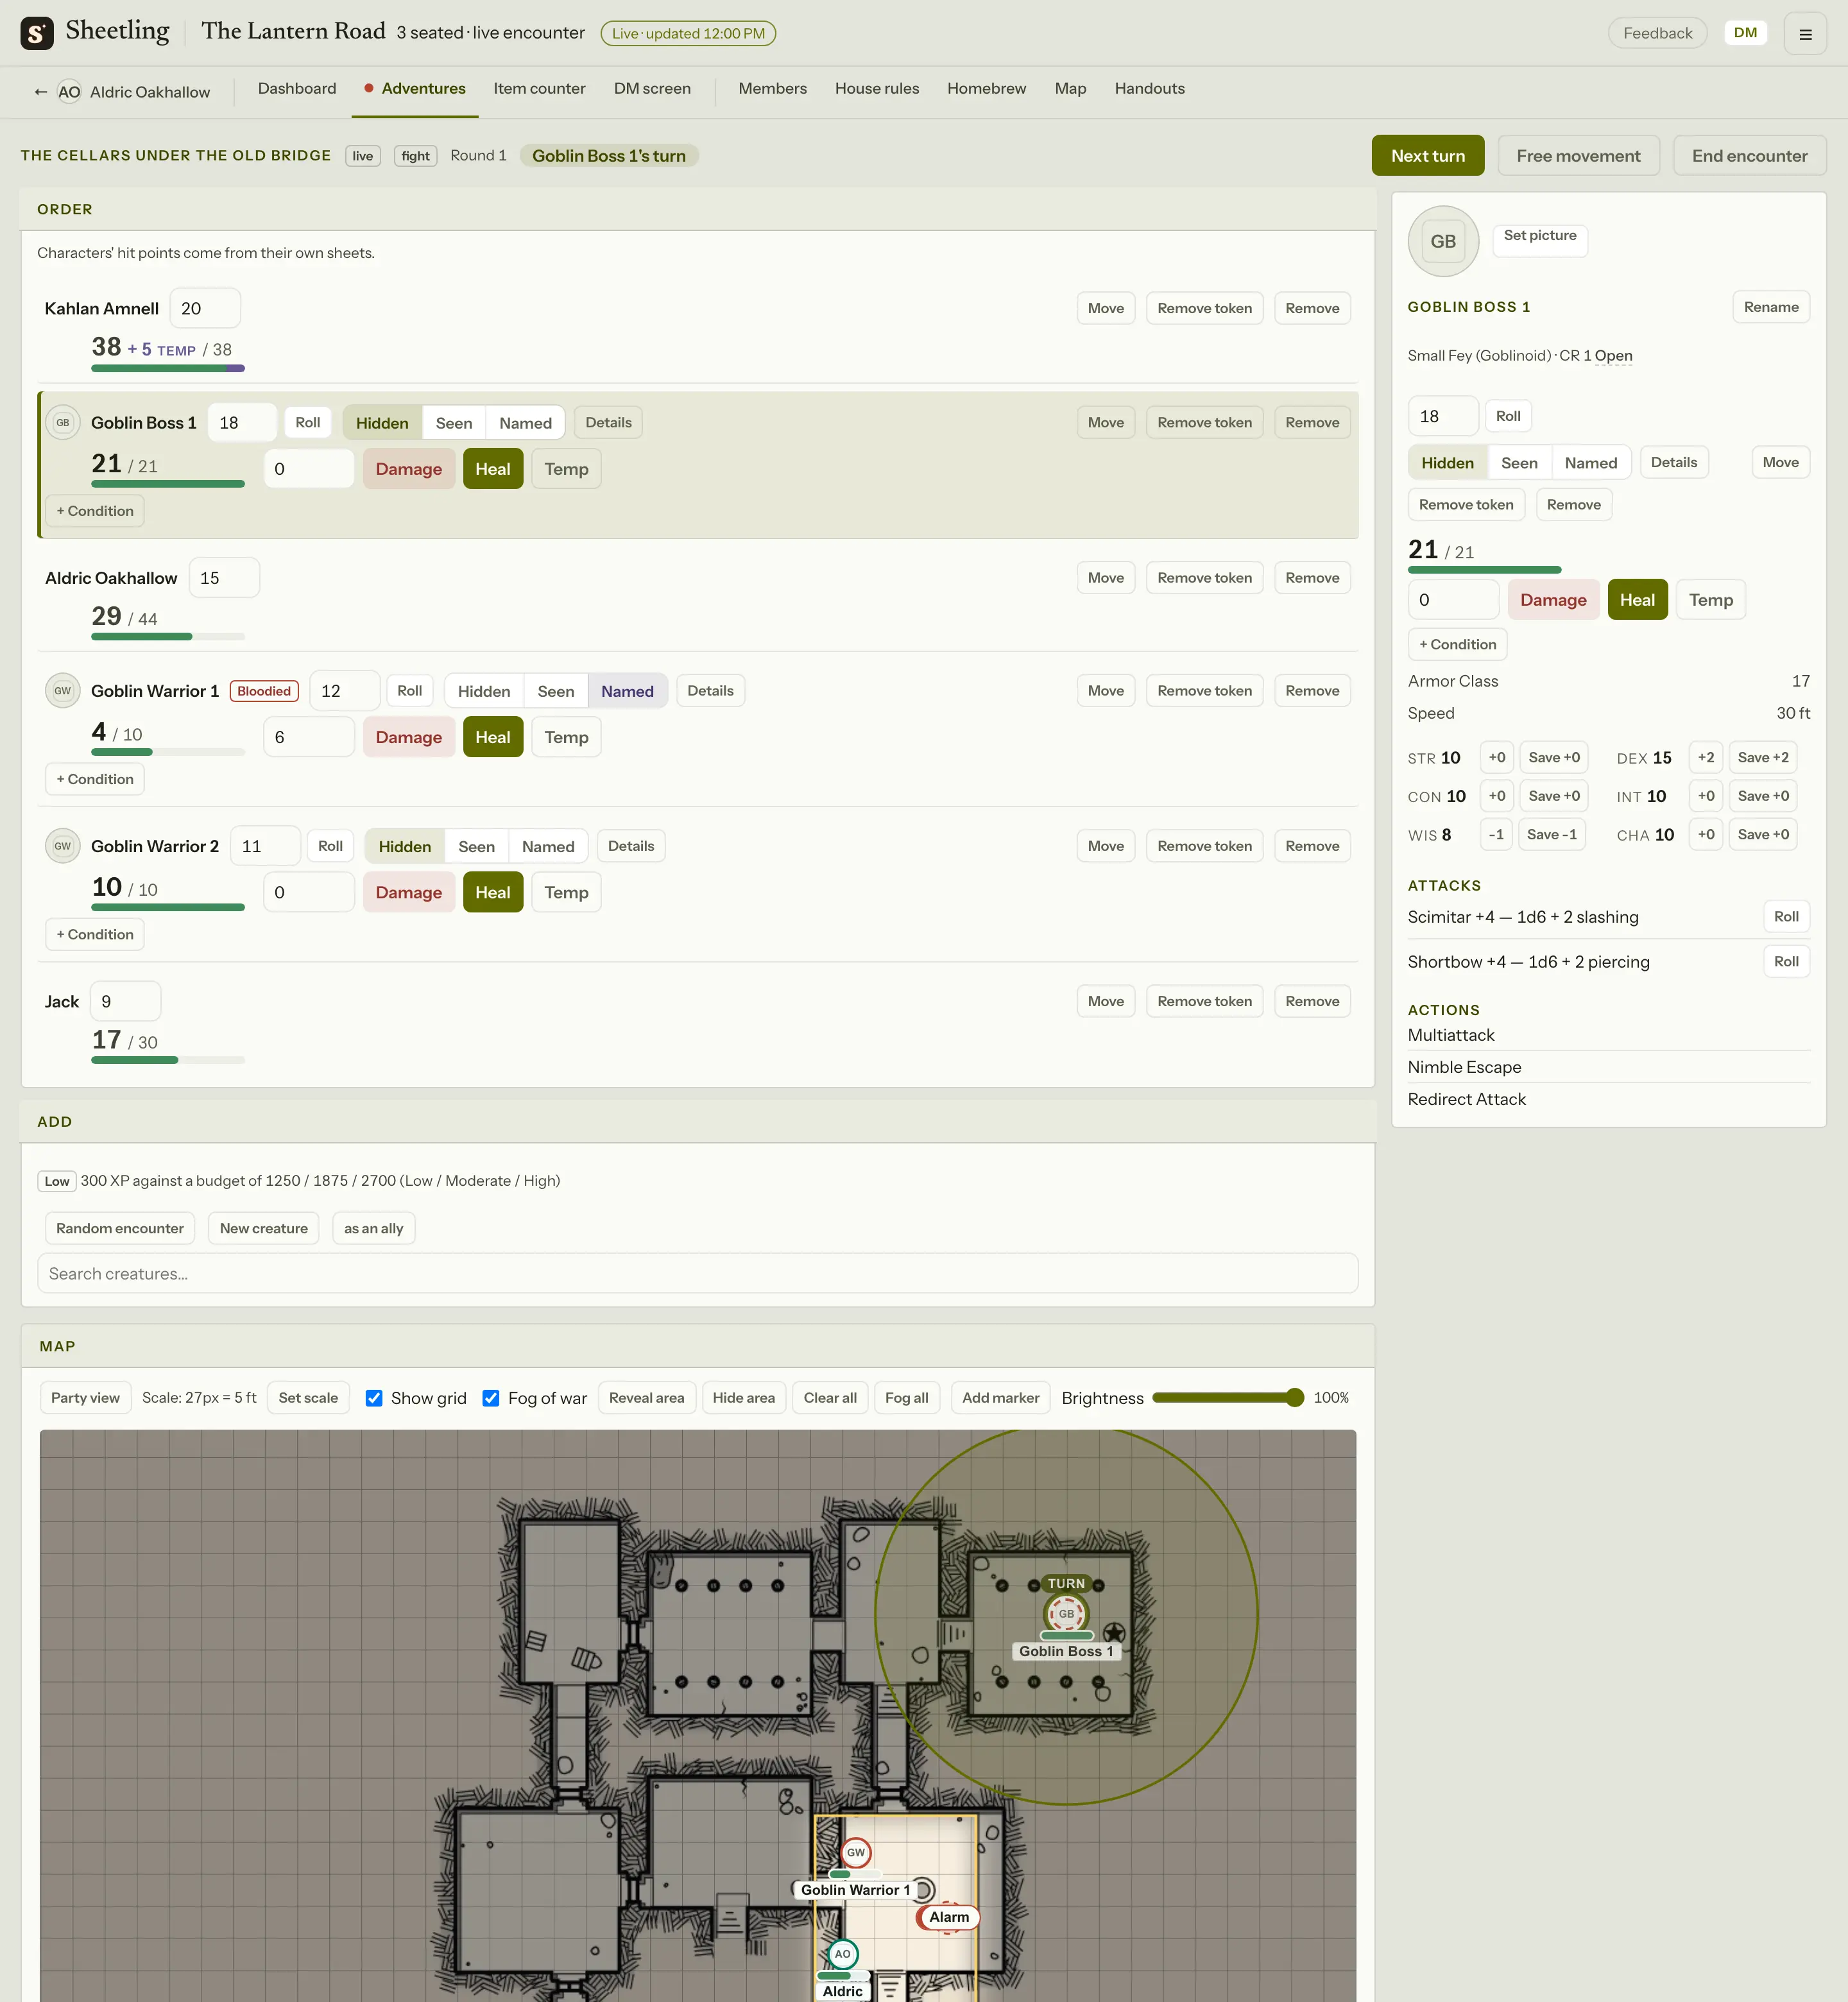Click the Random encounter button

click(x=120, y=1228)
